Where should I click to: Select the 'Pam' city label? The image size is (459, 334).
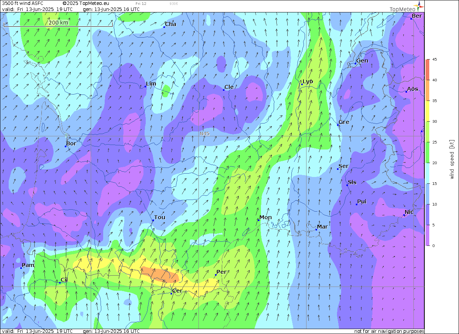coord(28,265)
